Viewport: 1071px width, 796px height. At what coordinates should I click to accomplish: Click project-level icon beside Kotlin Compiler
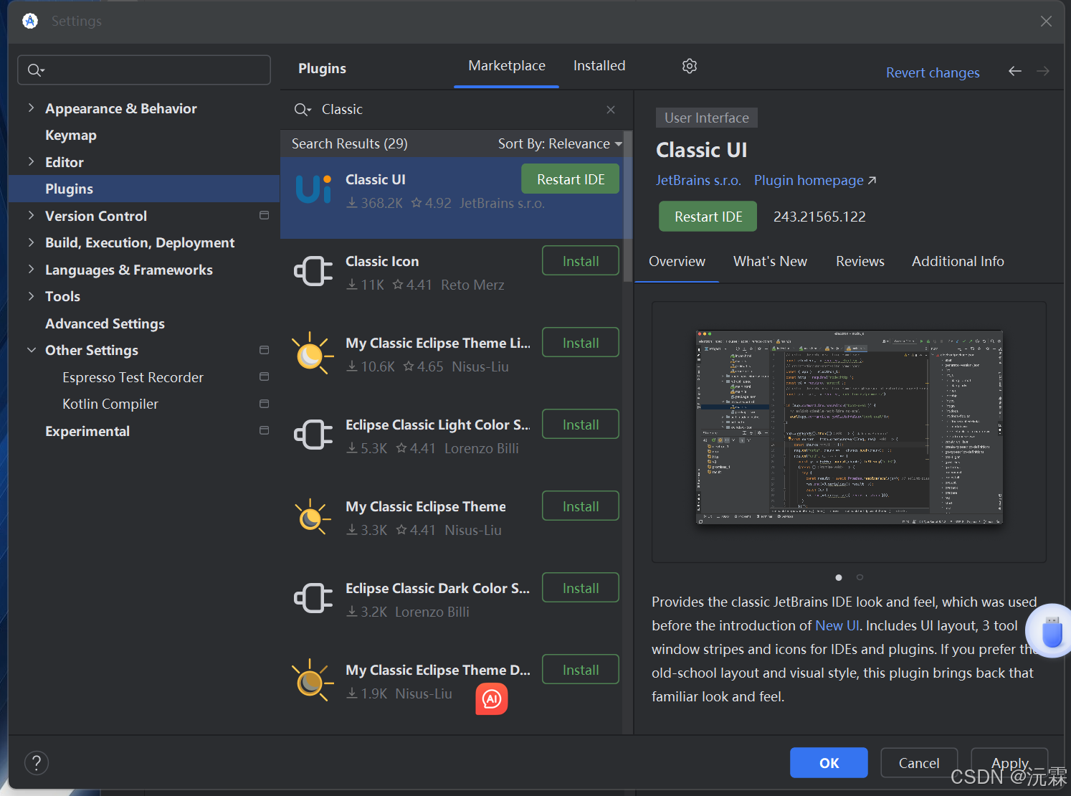pos(264,404)
